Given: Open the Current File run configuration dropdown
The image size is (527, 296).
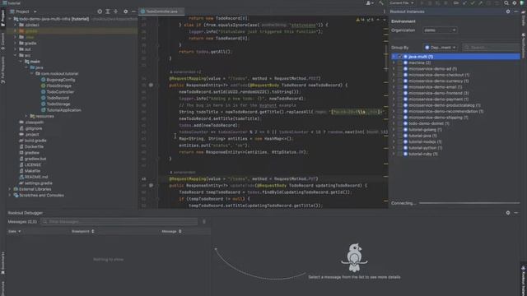Looking at the screenshot, I should (401, 3).
